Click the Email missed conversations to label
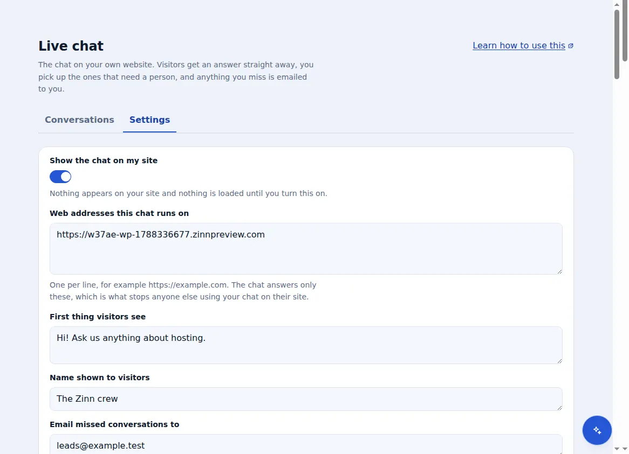Screen dimensions: 629x454 pos(114,424)
